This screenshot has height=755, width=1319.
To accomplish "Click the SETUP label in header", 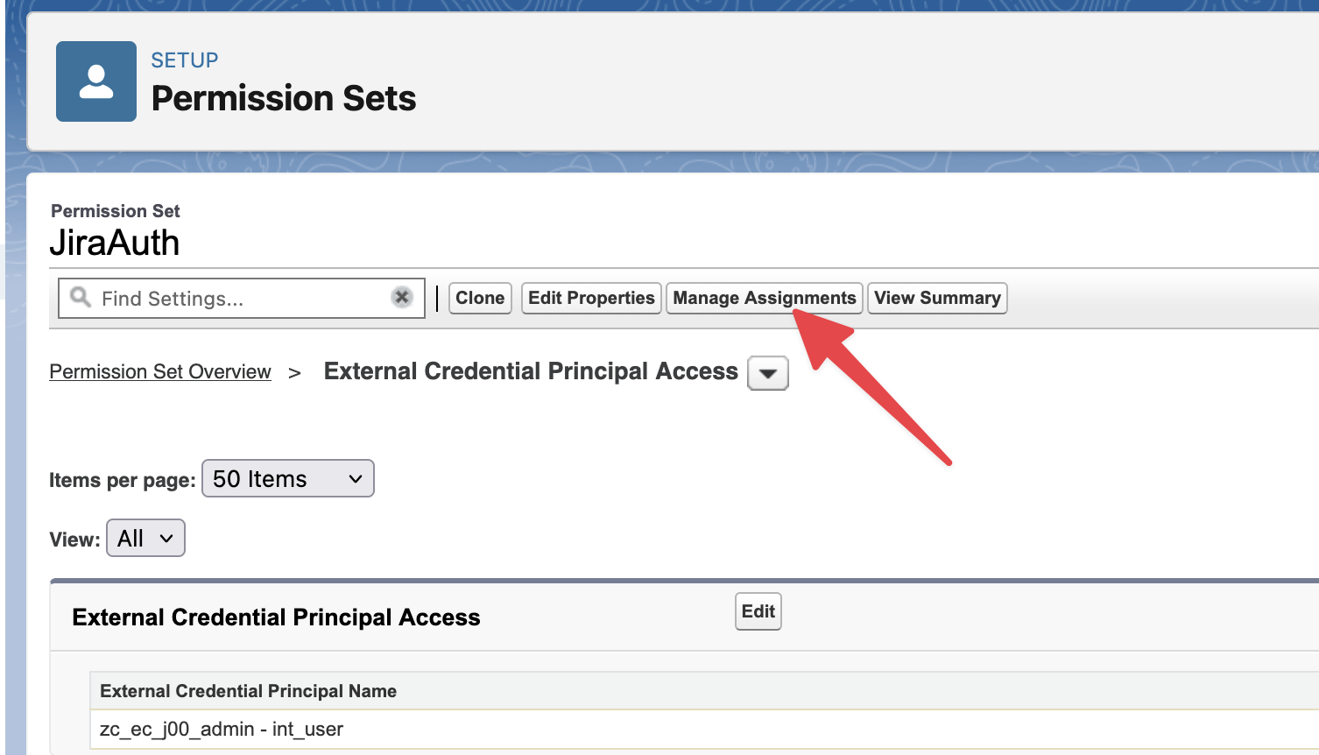I will point(184,60).
